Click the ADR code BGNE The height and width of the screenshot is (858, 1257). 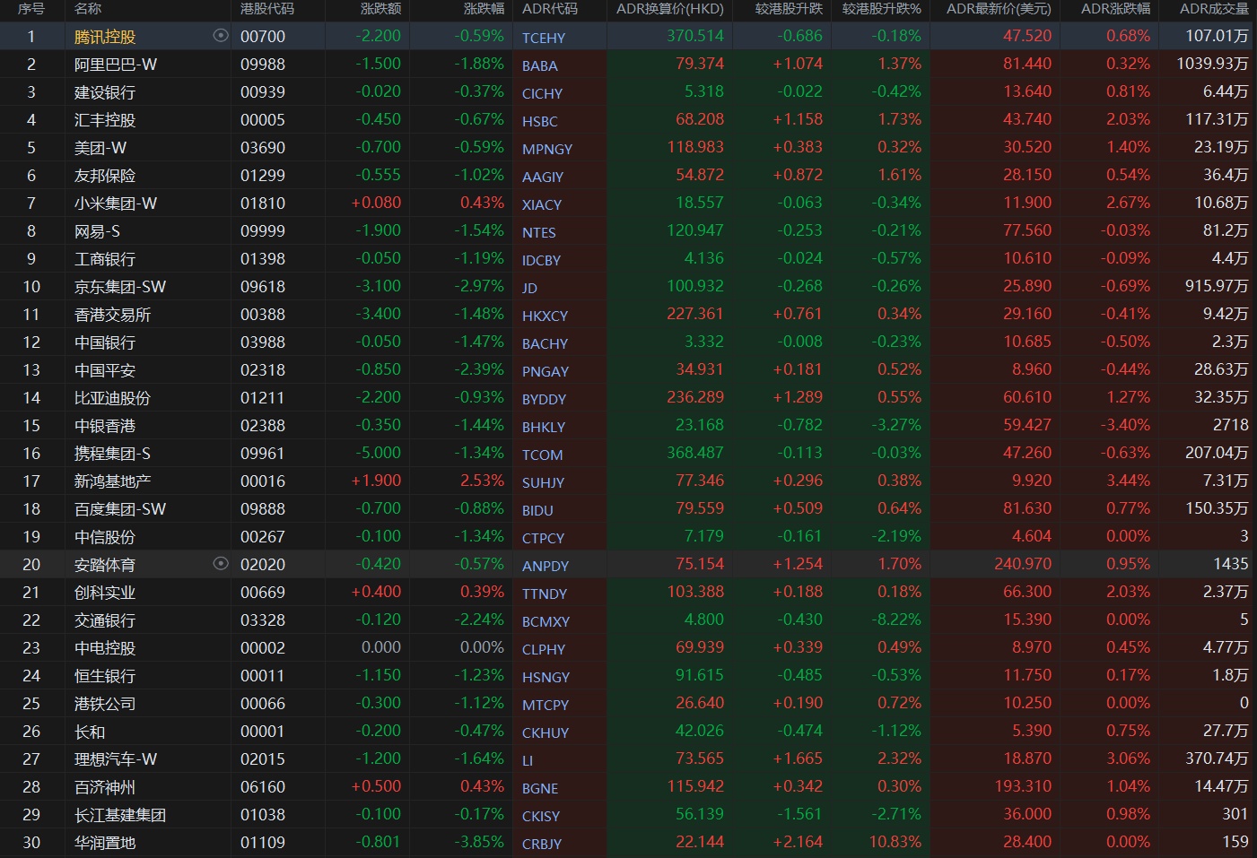click(540, 788)
